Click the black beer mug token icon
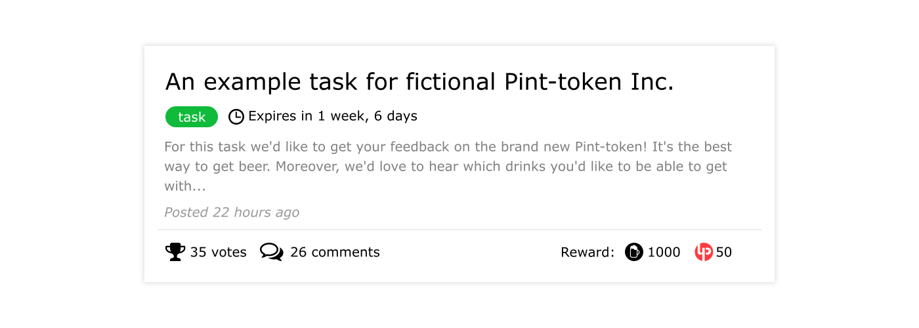 pyautogui.click(x=633, y=252)
